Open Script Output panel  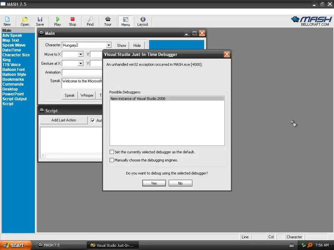pyautogui.click(x=14, y=99)
